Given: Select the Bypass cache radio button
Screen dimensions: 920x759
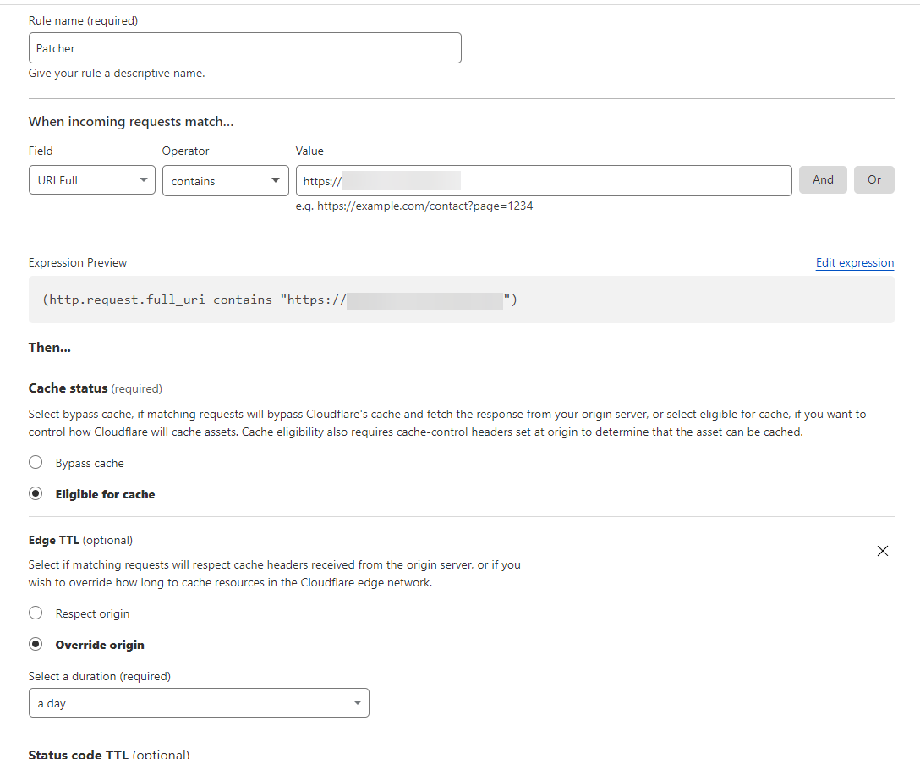Looking at the screenshot, I should 36,463.
